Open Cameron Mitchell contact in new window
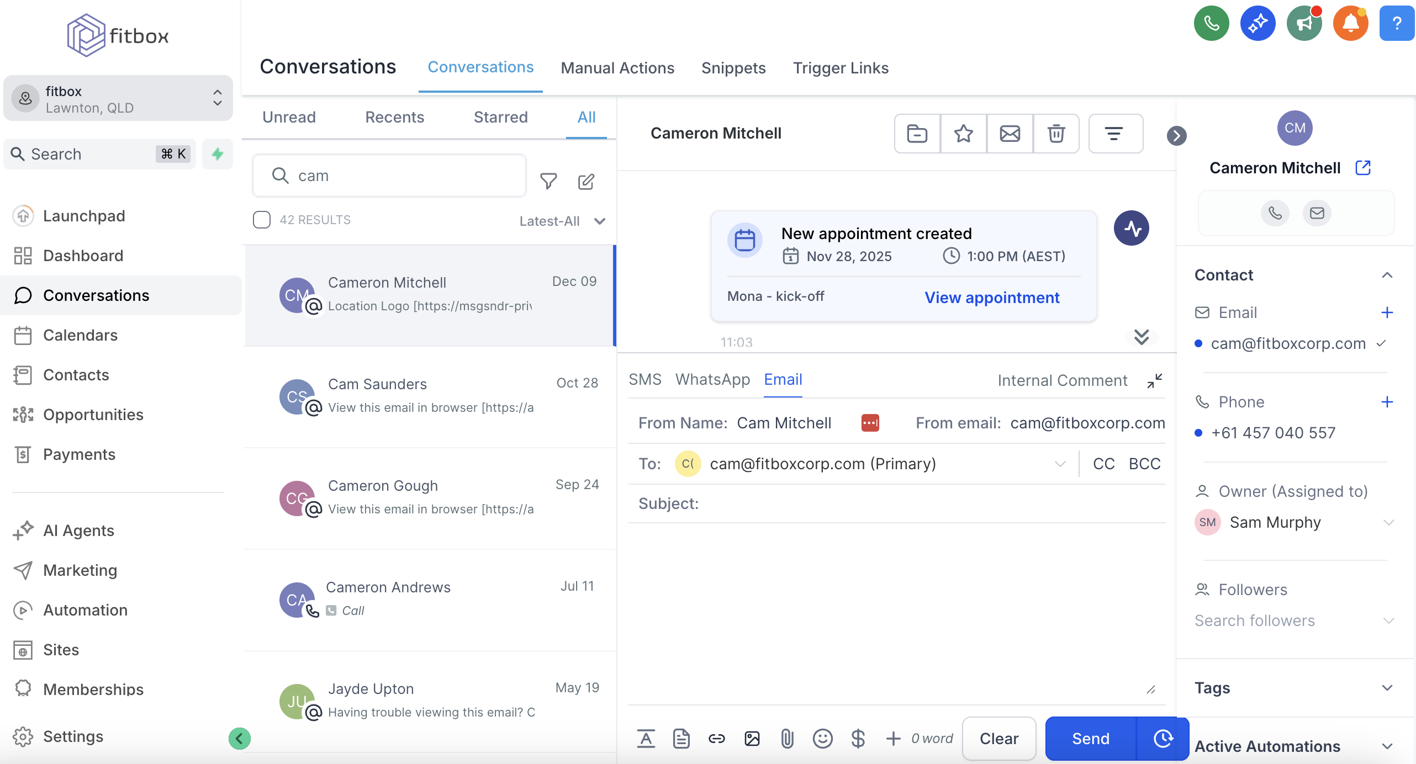This screenshot has height=764, width=1416. (1363, 168)
